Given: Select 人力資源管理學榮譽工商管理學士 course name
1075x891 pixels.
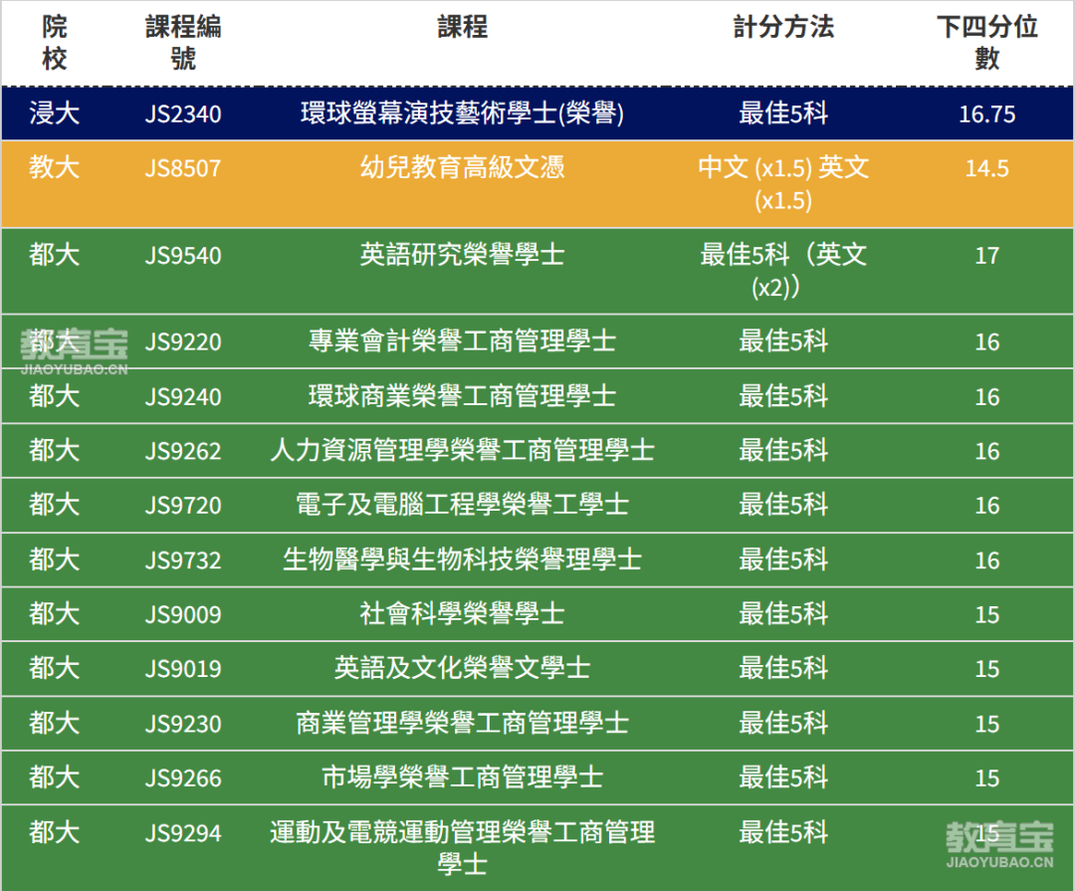Looking at the screenshot, I should 462,450.
